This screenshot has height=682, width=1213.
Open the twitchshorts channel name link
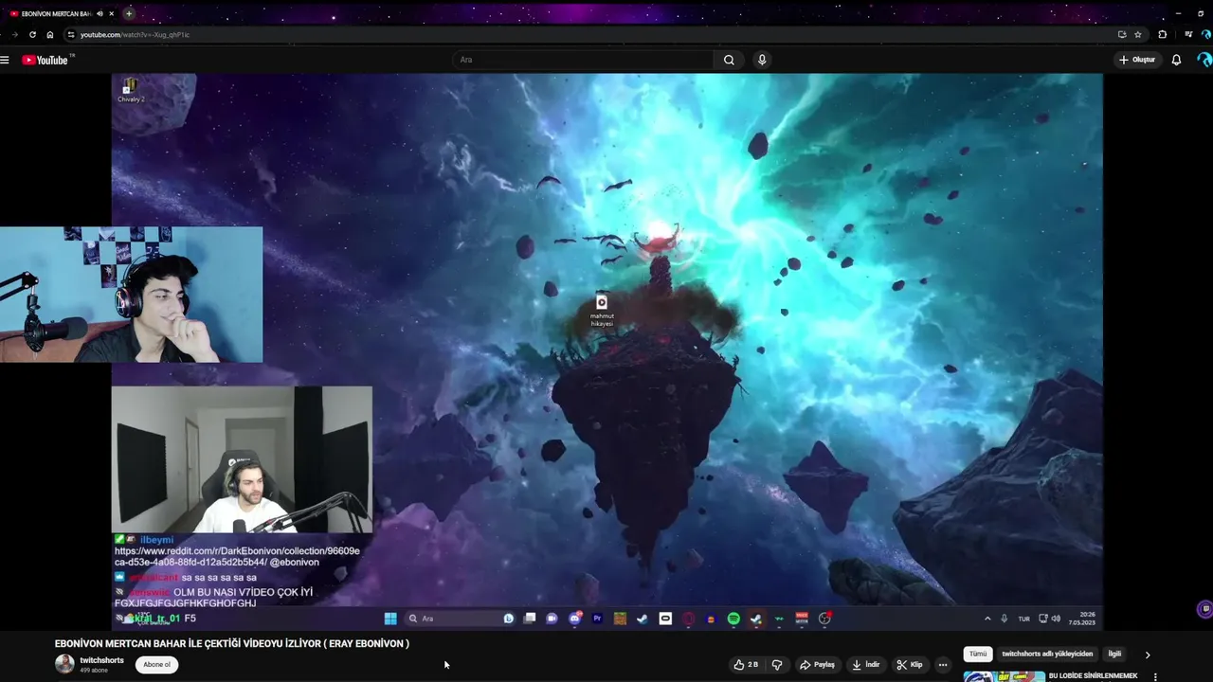coord(101,660)
